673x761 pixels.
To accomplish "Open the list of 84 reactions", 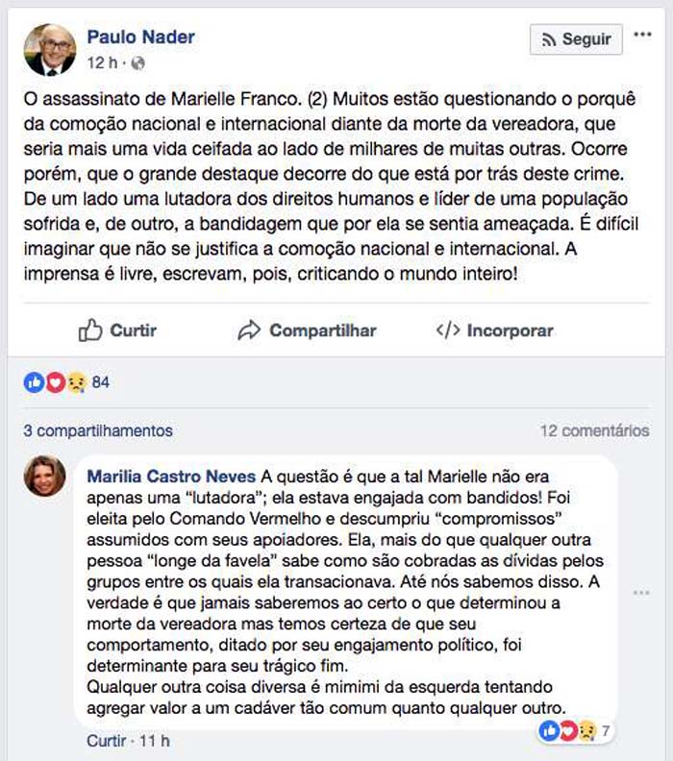I will [x=101, y=382].
